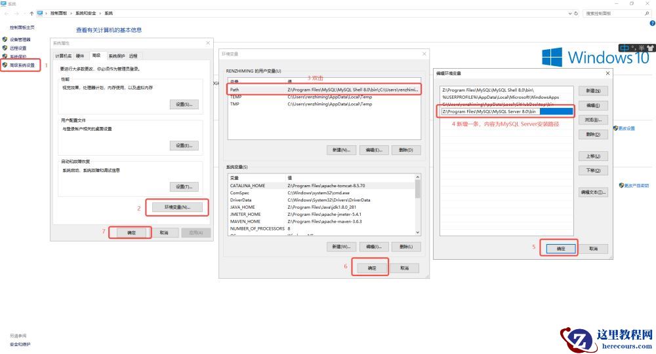
Task: Click scroll-up arrow of system variables list
Action: (x=417, y=177)
